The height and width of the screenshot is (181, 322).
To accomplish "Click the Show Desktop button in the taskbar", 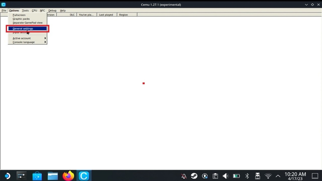I will tap(315, 176).
